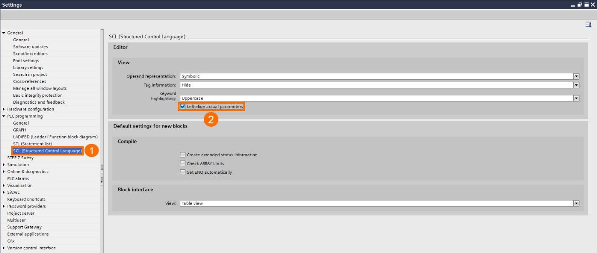Image resolution: width=597 pixels, height=253 pixels.
Task: Select External applications
Action: click(x=28, y=234)
